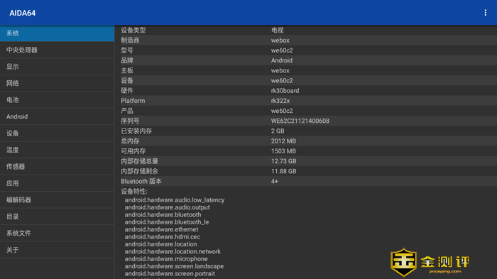Click android.hardware.audio.output entry

pyautogui.click(x=168, y=207)
